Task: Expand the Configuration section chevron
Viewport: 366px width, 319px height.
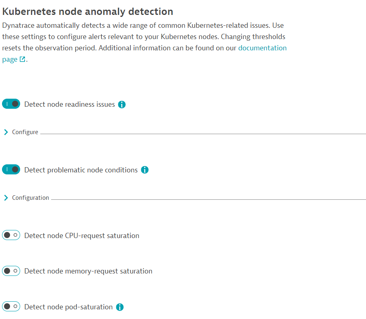Action: pyautogui.click(x=6, y=198)
